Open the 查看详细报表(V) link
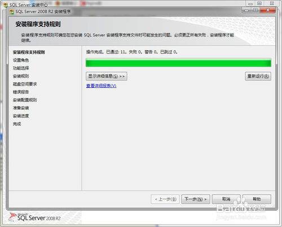This screenshot has height=227, width=282. tap(101, 86)
